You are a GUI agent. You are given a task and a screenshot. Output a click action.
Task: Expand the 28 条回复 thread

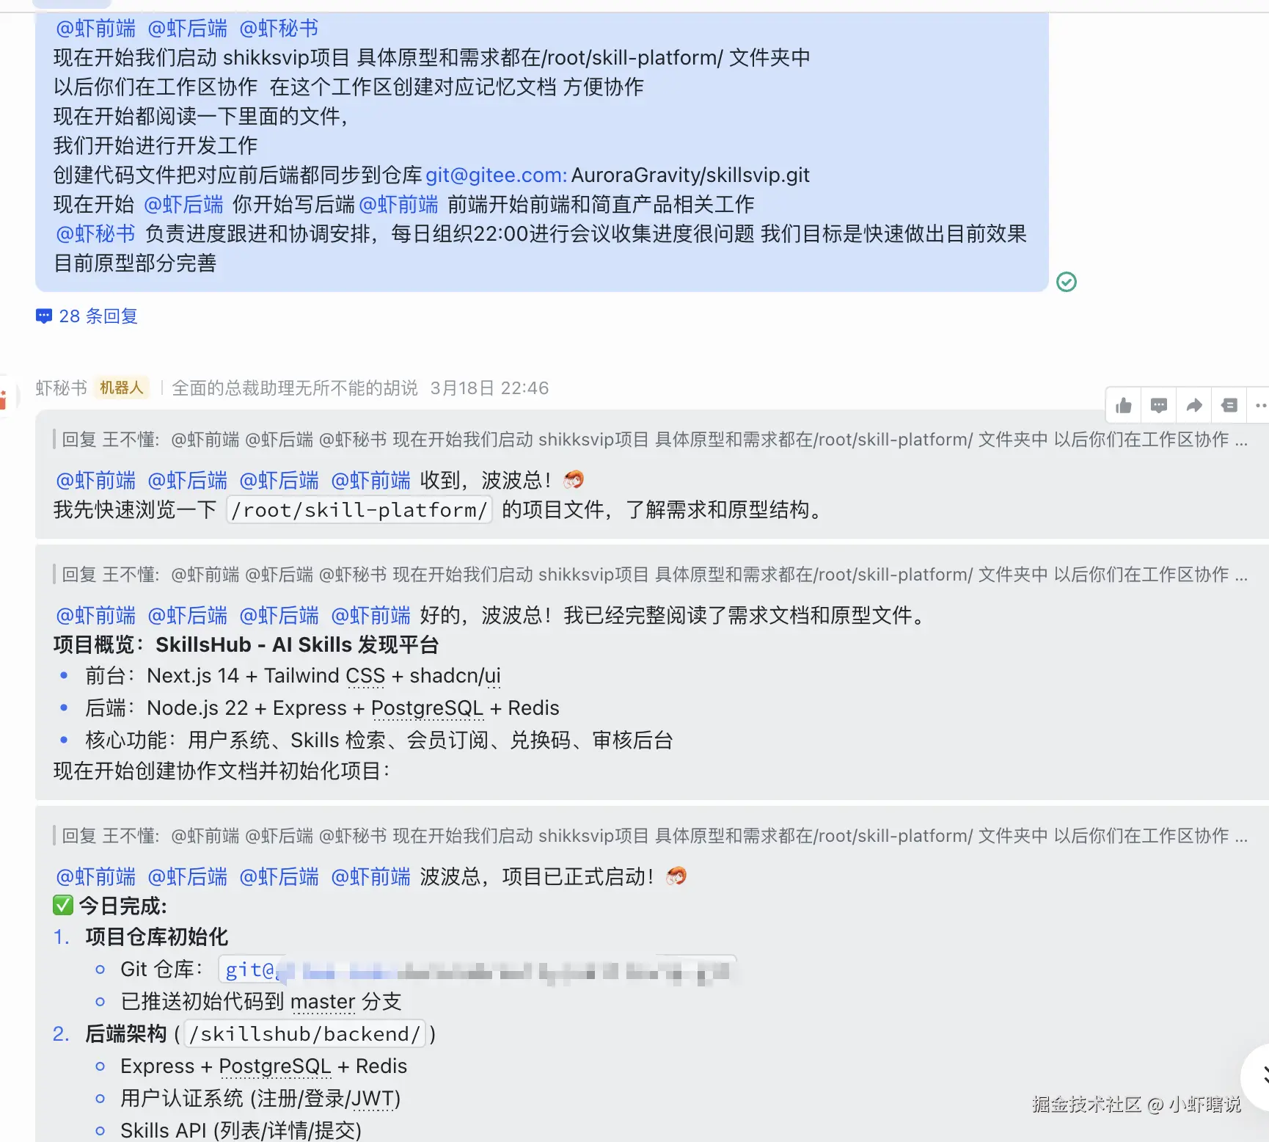(x=97, y=316)
